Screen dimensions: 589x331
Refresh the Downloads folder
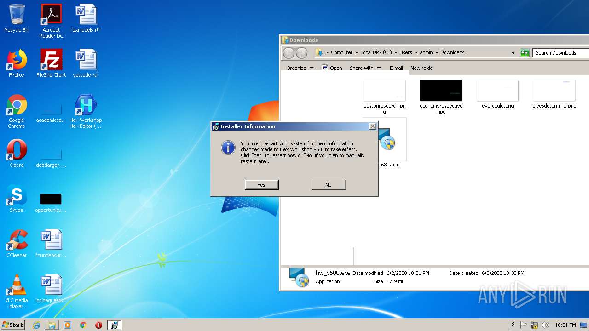pos(525,53)
